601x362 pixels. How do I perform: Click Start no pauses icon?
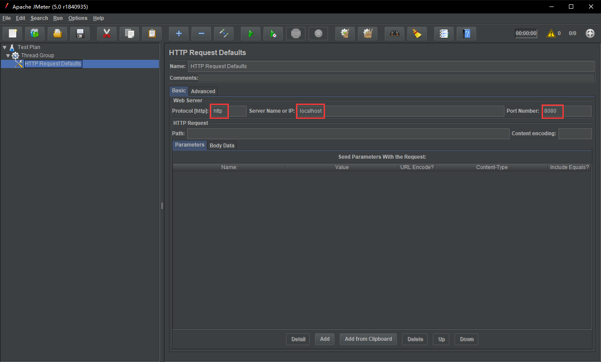click(x=273, y=33)
